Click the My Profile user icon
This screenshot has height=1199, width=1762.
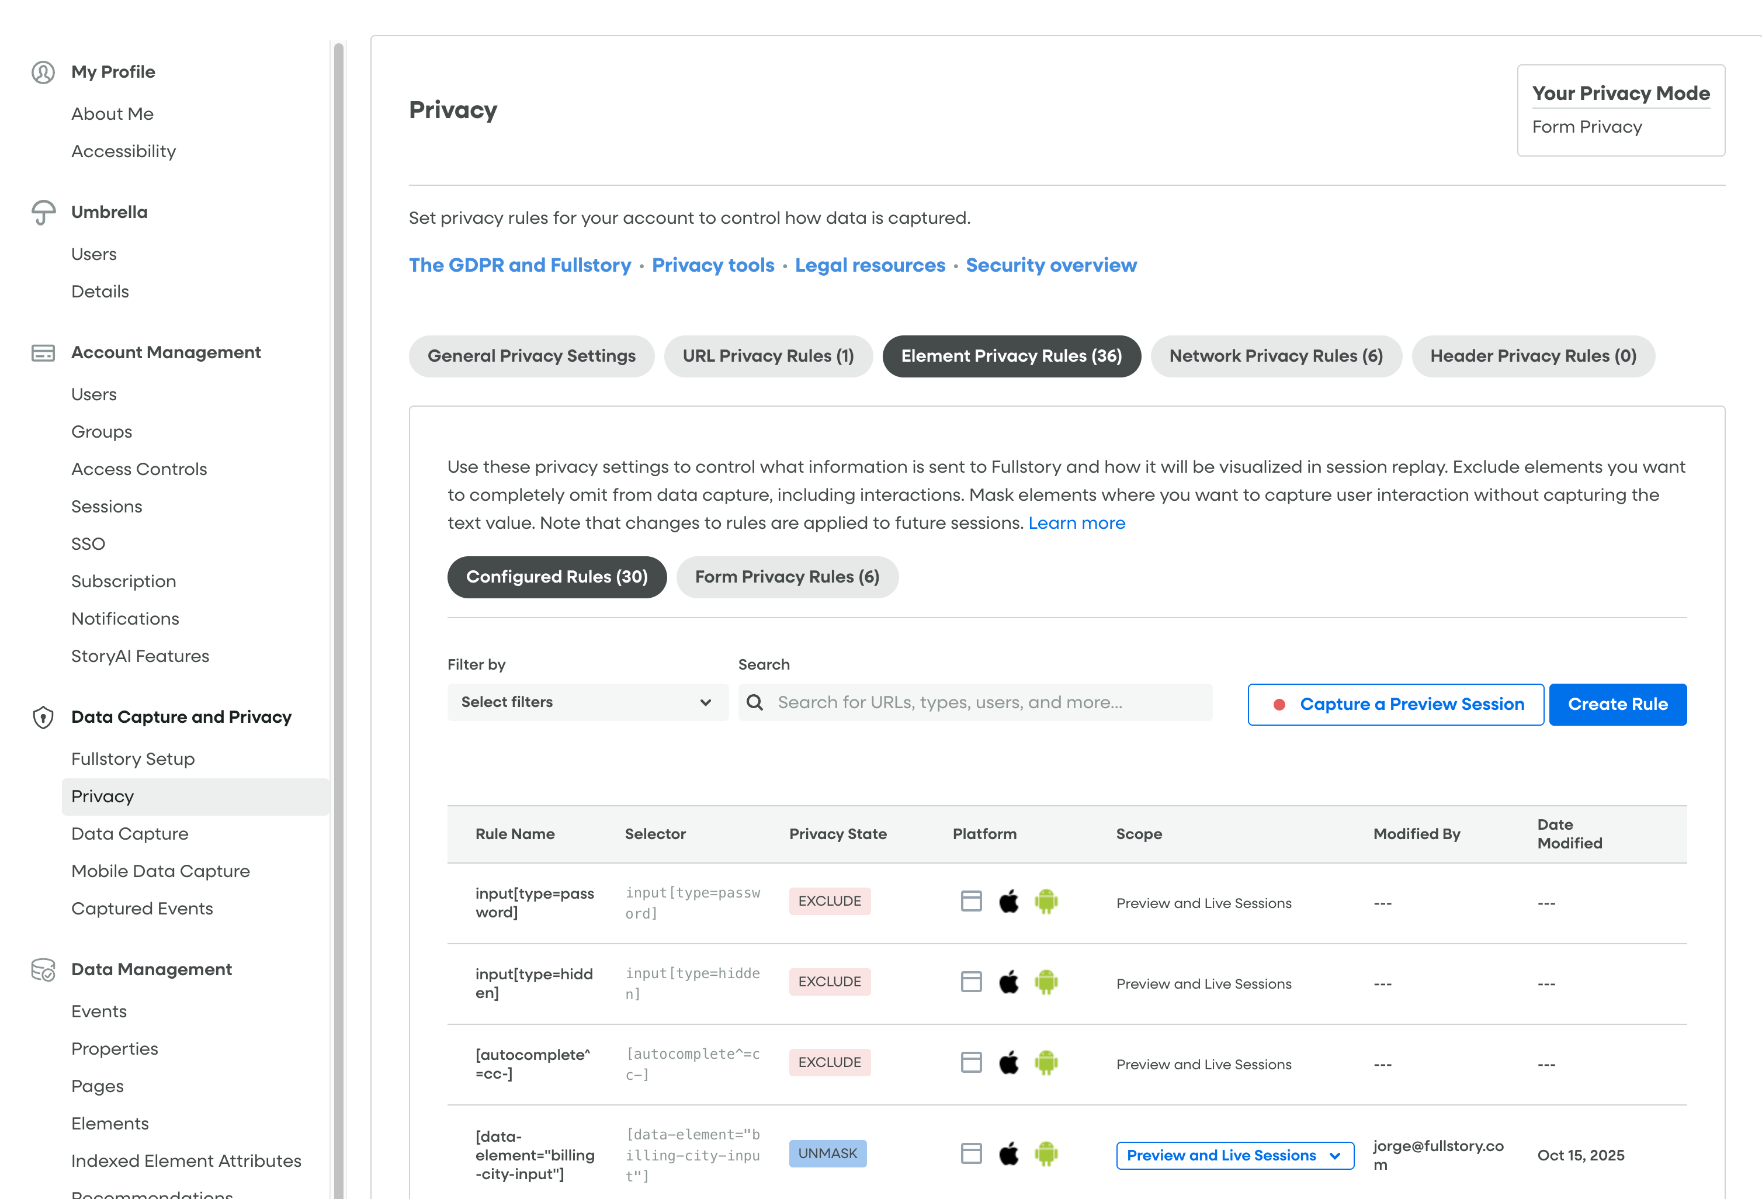[x=43, y=72]
